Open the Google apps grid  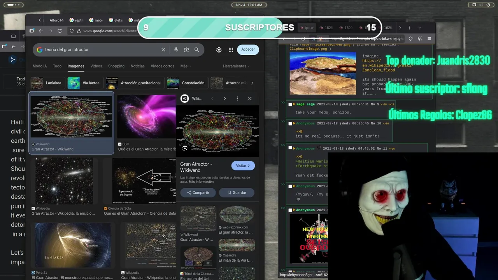click(x=231, y=50)
